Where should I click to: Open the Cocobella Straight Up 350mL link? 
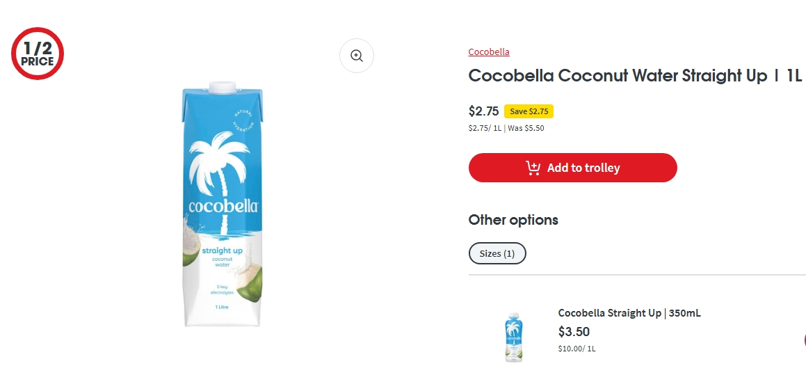[629, 313]
